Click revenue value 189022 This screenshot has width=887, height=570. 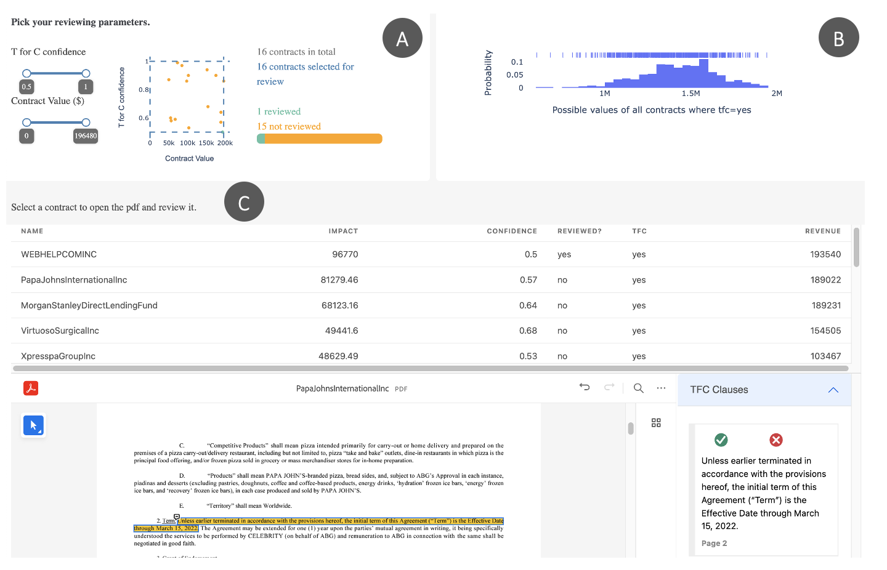pos(825,279)
